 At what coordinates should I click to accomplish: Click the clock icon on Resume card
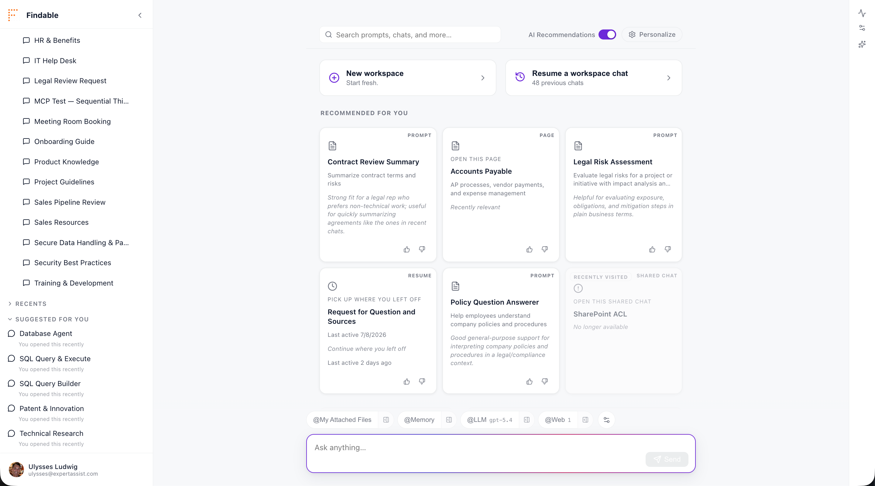(332, 286)
